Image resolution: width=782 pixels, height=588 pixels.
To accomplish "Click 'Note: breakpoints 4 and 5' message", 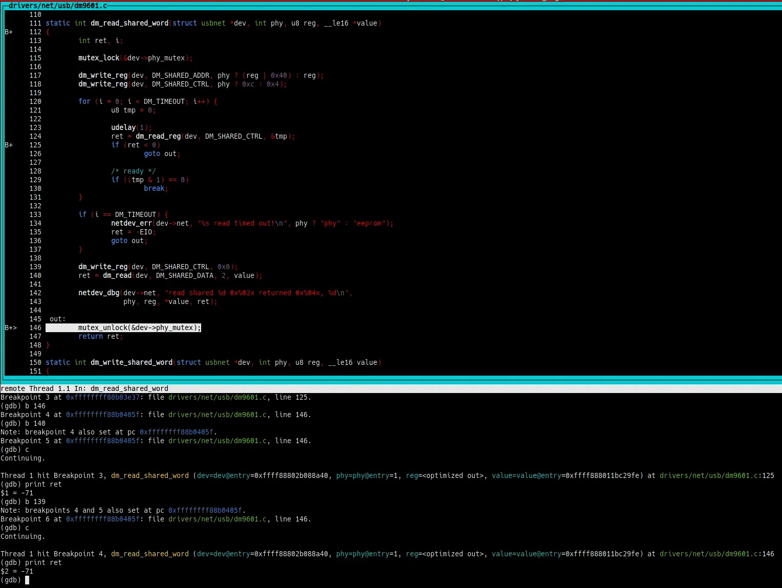I will click(x=123, y=510).
